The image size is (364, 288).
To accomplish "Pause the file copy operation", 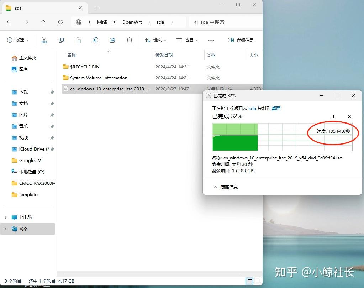I will click(x=333, y=116).
